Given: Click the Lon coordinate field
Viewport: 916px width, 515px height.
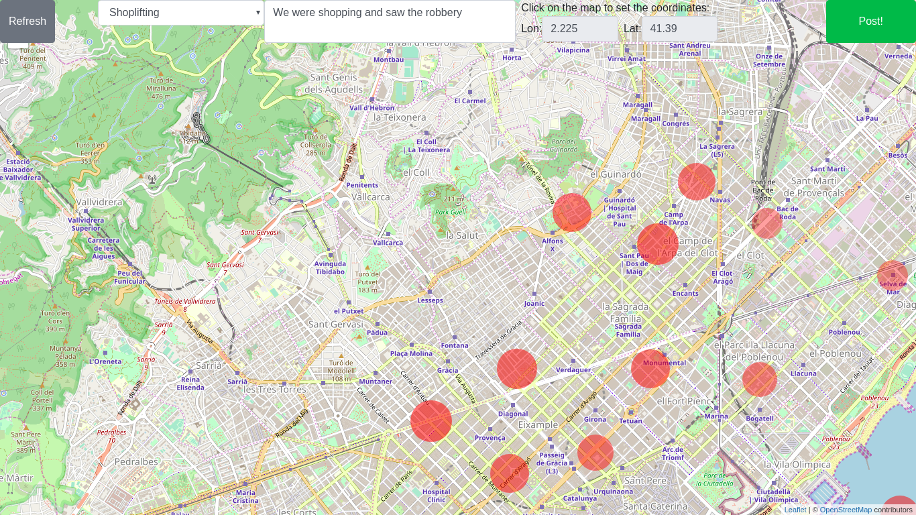Looking at the screenshot, I should (x=580, y=28).
